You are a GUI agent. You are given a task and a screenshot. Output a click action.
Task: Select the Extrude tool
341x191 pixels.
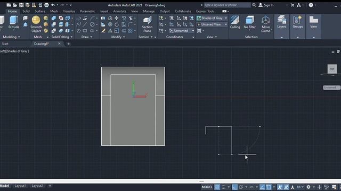pos(13,22)
